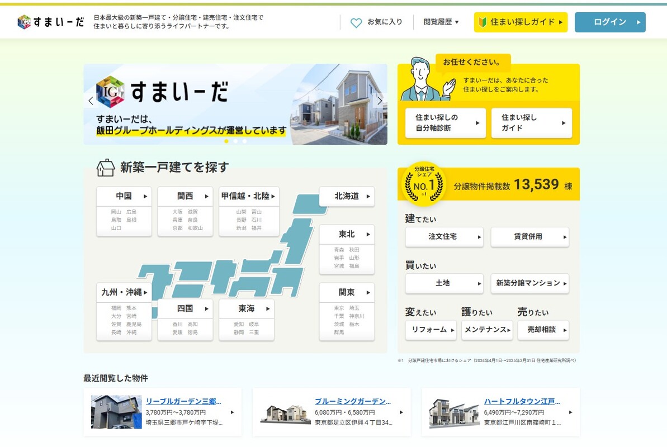Click 岡山 prefecture under 中国
This screenshot has width=667, height=447.
tap(116, 212)
